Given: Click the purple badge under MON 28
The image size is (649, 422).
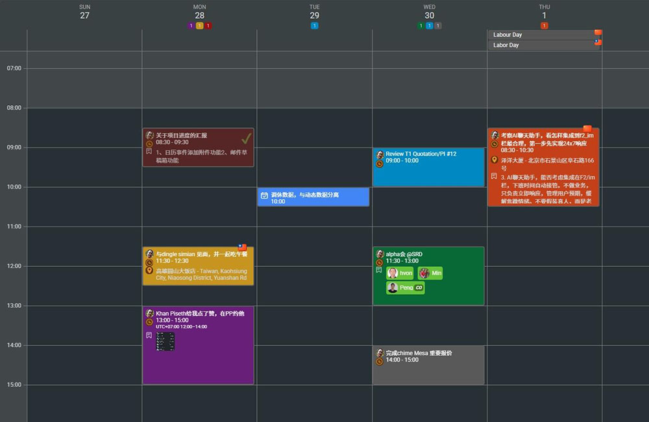Looking at the screenshot, I should pyautogui.click(x=190, y=25).
